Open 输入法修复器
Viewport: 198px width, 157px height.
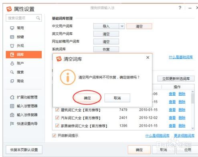[x=27, y=115]
